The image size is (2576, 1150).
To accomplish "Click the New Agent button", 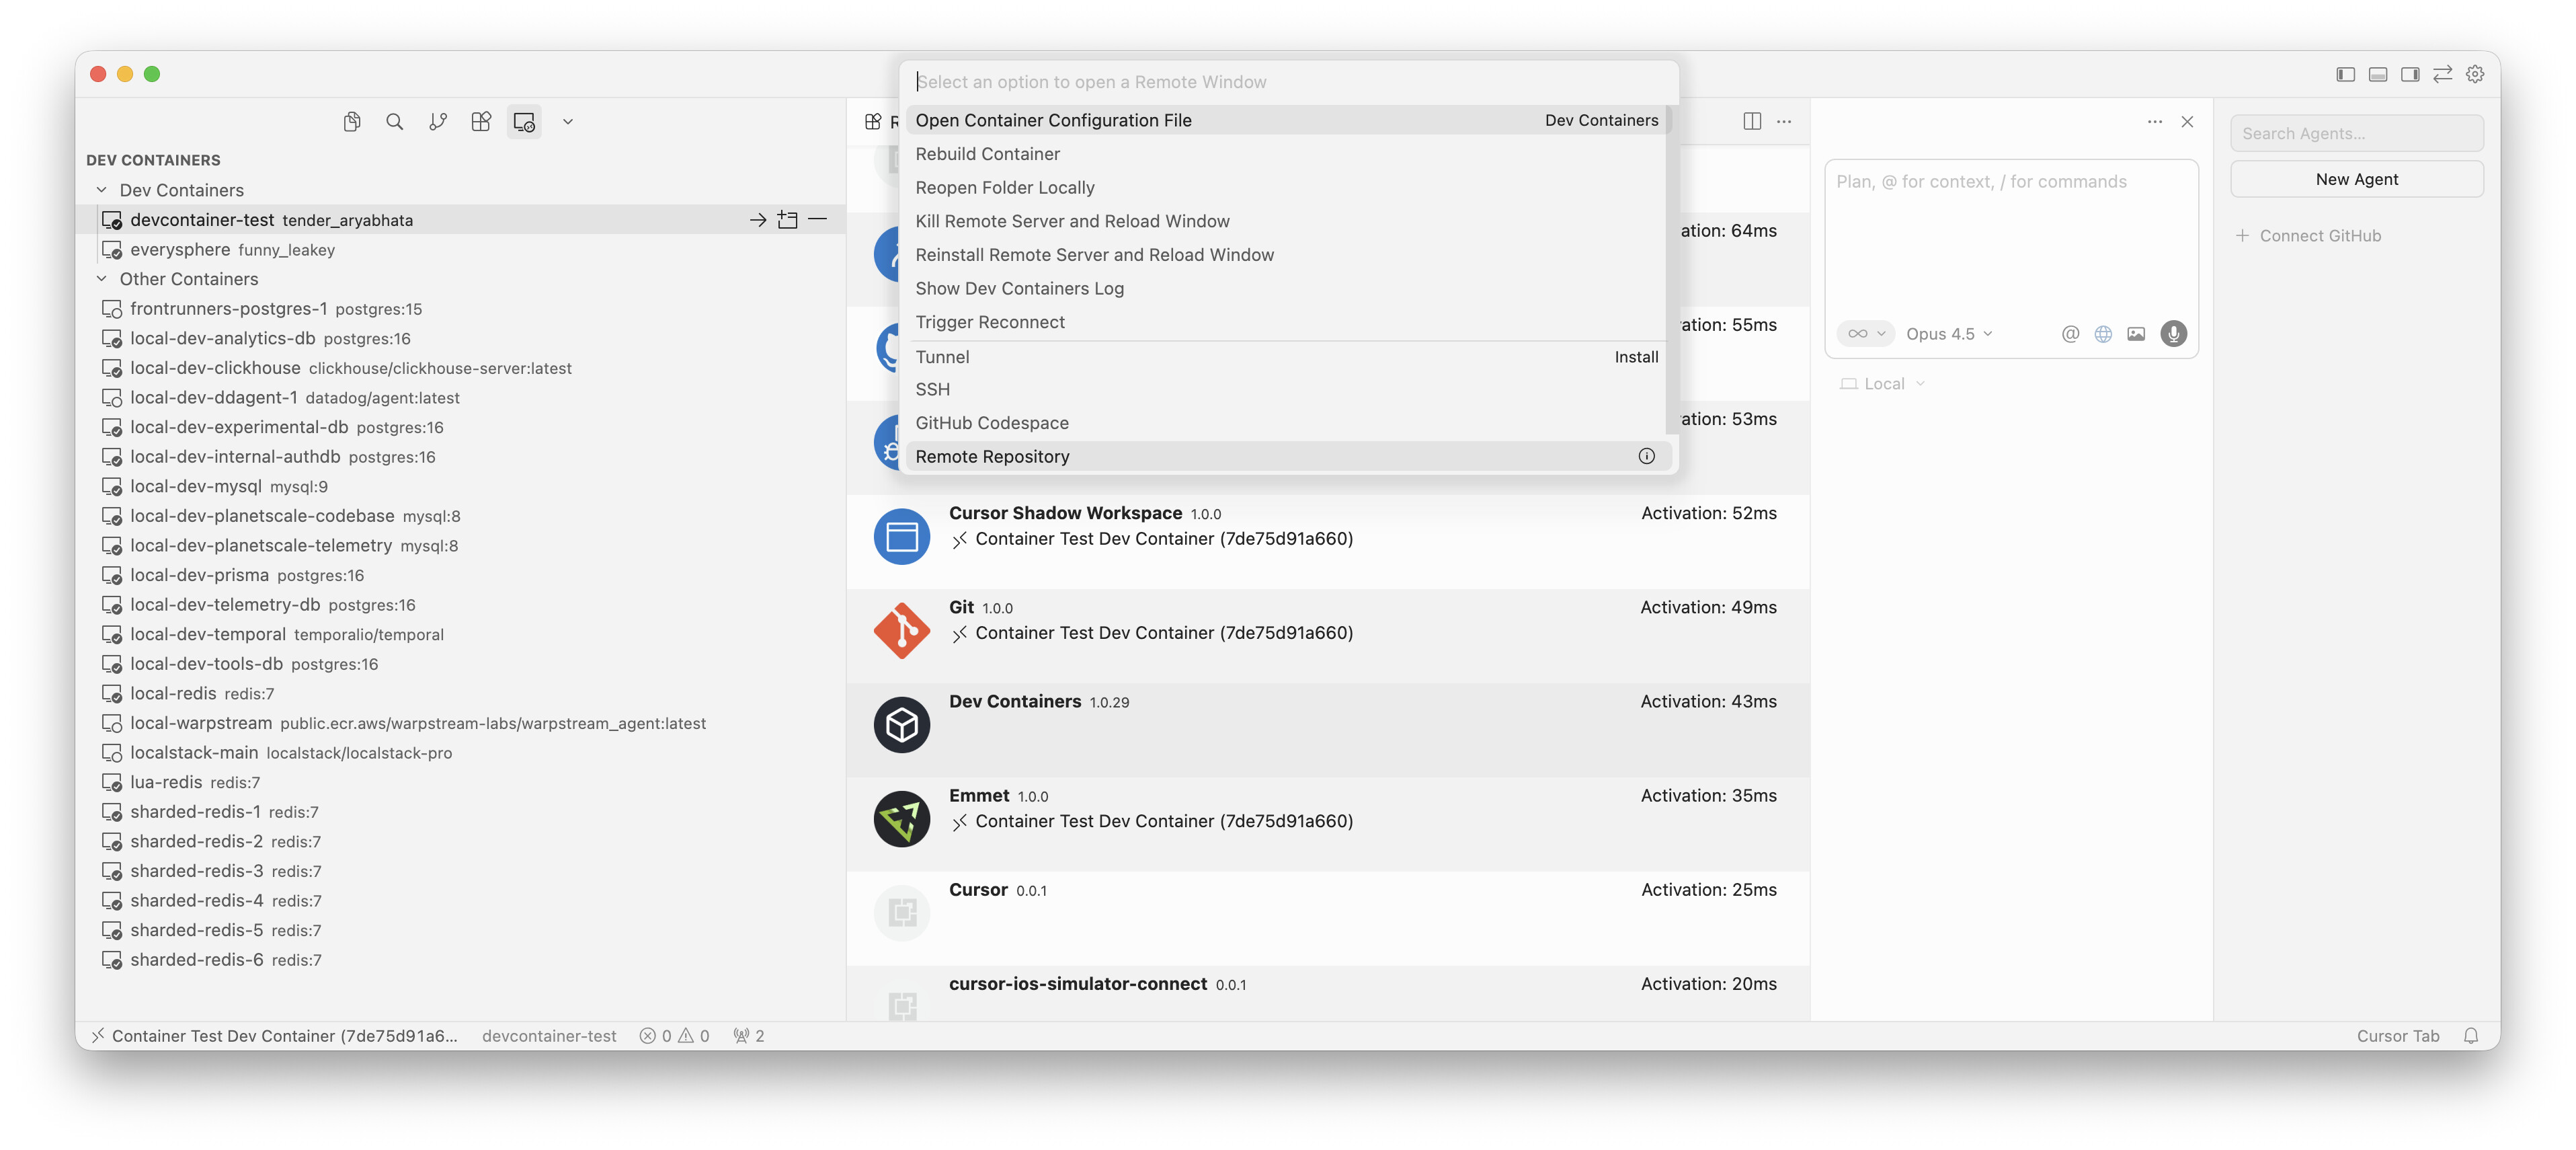I will click(2356, 179).
